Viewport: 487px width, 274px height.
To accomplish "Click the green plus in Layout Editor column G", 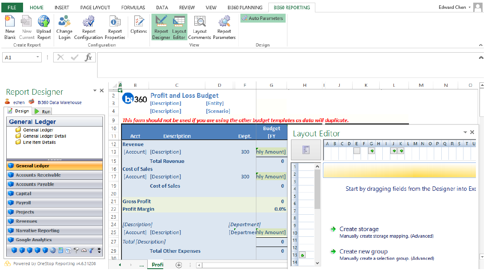I will pyautogui.click(x=372, y=151).
